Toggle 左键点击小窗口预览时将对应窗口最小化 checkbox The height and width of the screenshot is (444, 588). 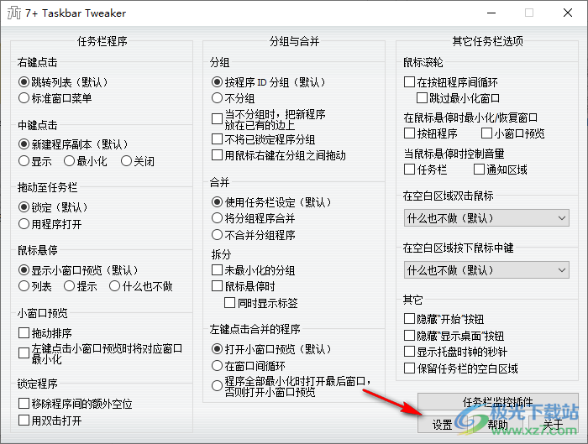[24, 353]
